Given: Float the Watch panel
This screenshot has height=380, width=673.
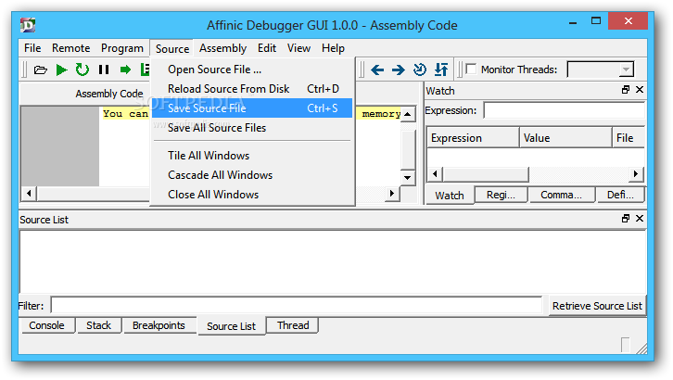Looking at the screenshot, I should click(x=626, y=90).
